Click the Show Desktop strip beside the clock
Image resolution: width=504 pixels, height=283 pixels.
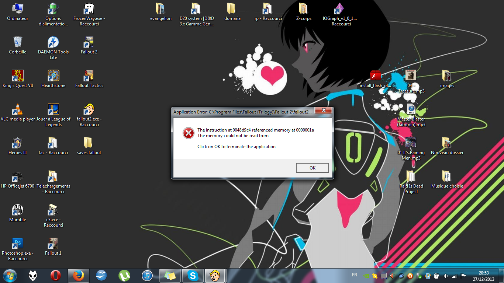[501, 276]
